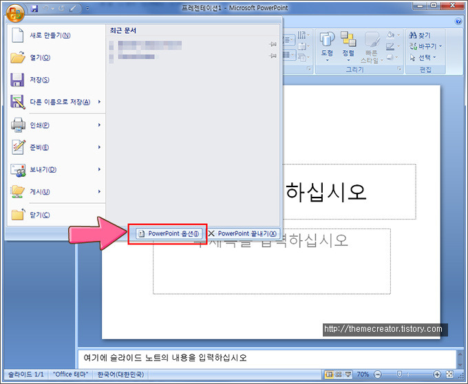Viewport: 468px width, 384px height.
Task: Expand the 다른 이름으로 저장 submenu arrow
Action: click(x=99, y=102)
